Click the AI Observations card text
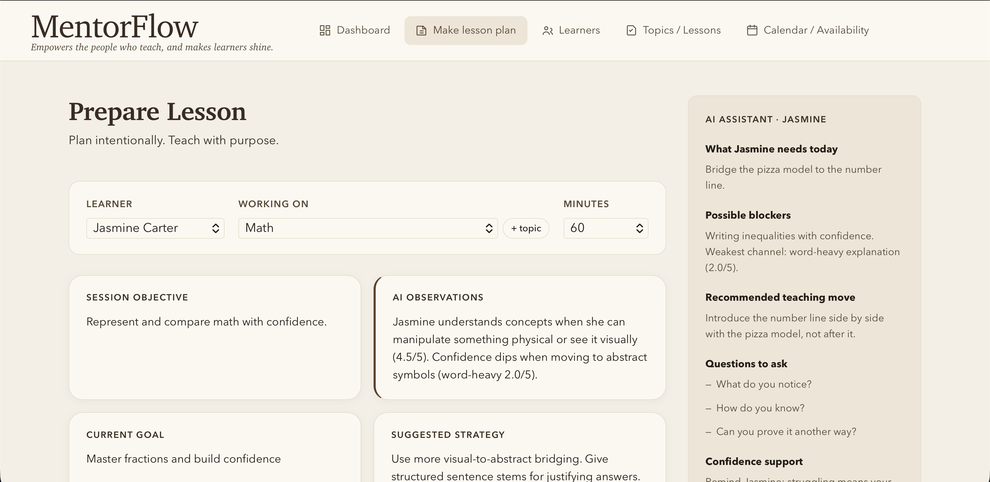Viewport: 990px width, 482px height. click(519, 348)
